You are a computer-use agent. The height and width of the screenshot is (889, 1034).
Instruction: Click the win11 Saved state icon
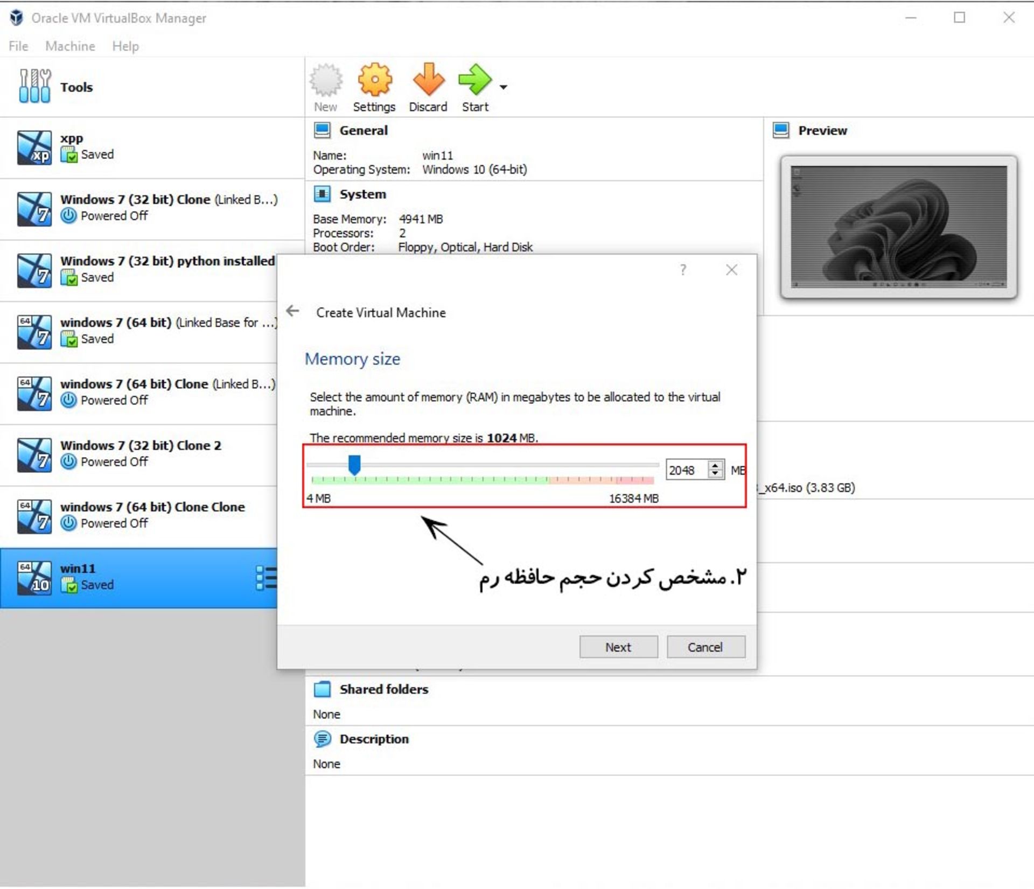click(69, 585)
